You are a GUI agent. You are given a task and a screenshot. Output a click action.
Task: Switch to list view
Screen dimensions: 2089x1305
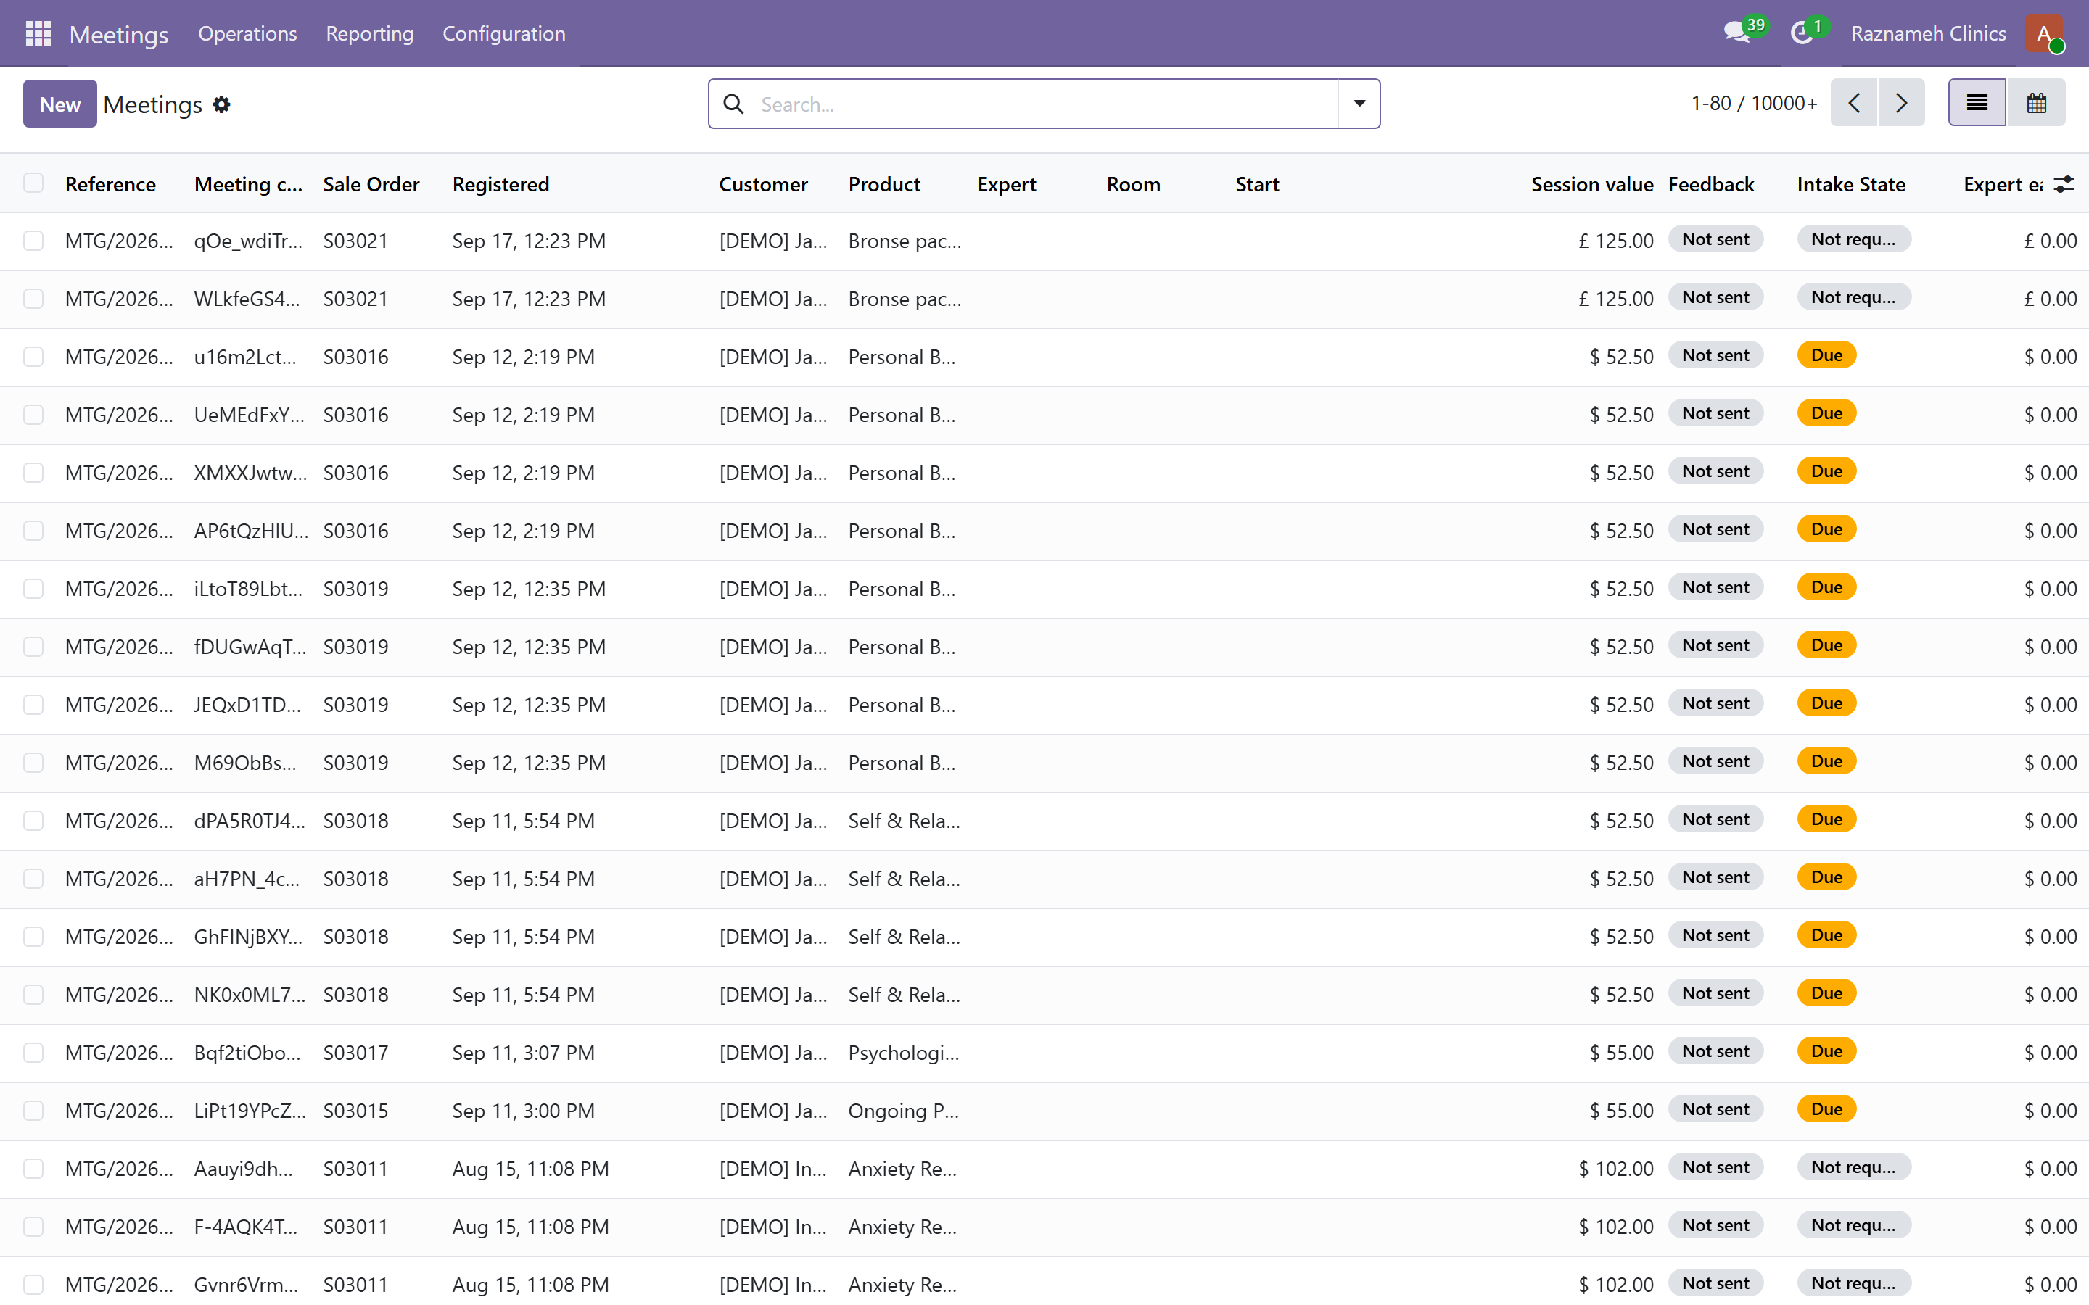pyautogui.click(x=1977, y=103)
